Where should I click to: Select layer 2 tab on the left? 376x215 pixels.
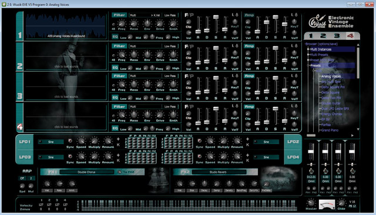[x=19, y=56]
